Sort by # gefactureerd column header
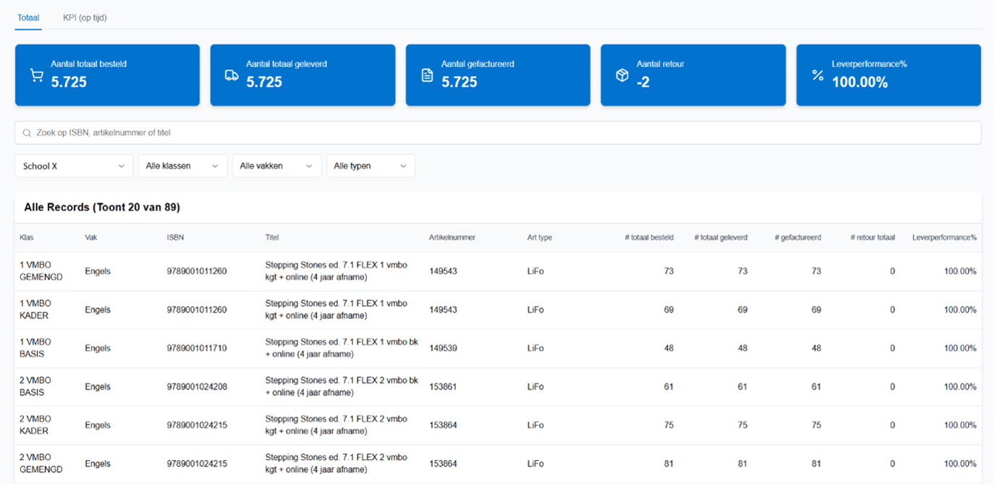Screen dimensions: 997x486 coord(798,237)
